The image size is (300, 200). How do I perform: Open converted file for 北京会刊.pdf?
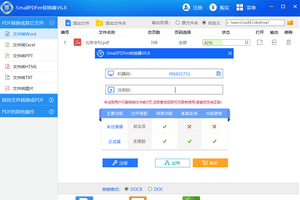259,42
